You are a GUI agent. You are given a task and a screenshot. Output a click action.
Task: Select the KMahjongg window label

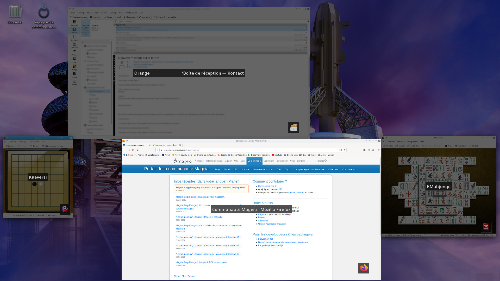coord(439,187)
